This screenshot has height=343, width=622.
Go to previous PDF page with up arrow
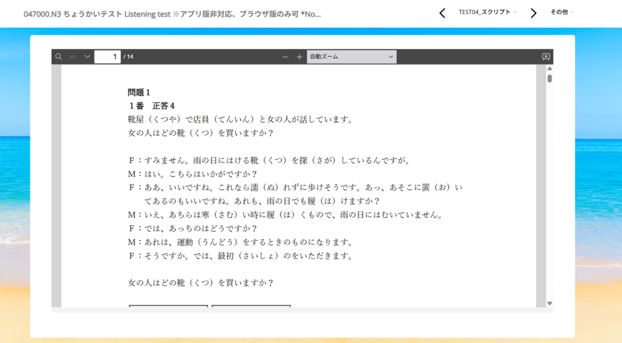[x=73, y=57]
